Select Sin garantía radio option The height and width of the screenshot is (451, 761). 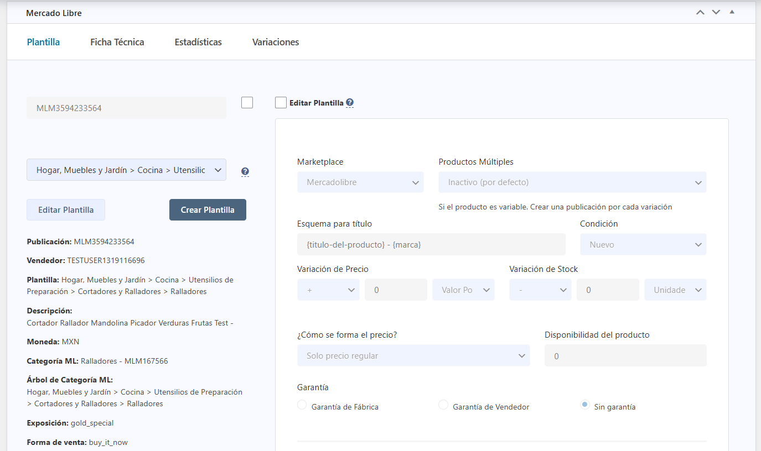584,405
